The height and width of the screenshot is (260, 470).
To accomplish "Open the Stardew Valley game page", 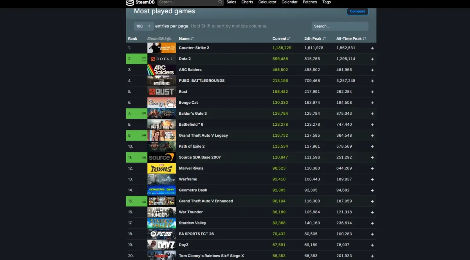I will click(193, 223).
